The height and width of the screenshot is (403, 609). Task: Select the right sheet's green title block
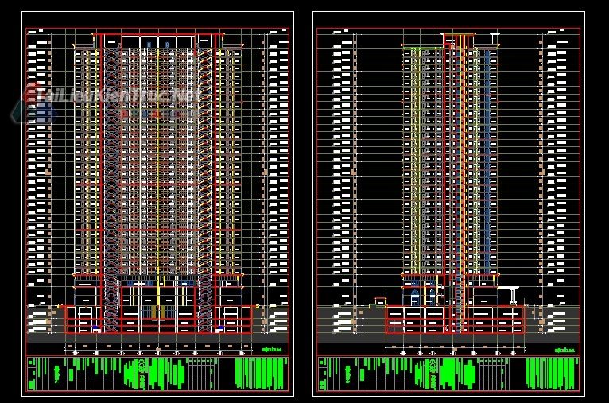tap(448, 374)
